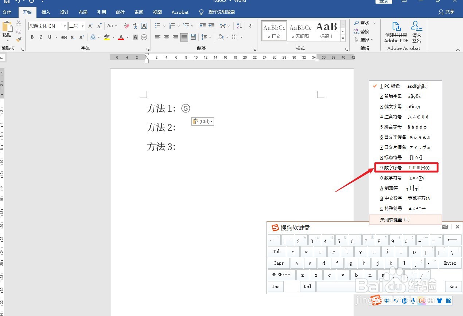The width and height of the screenshot is (463, 316).
Task: Apply character shading icon
Action: pos(135,37)
